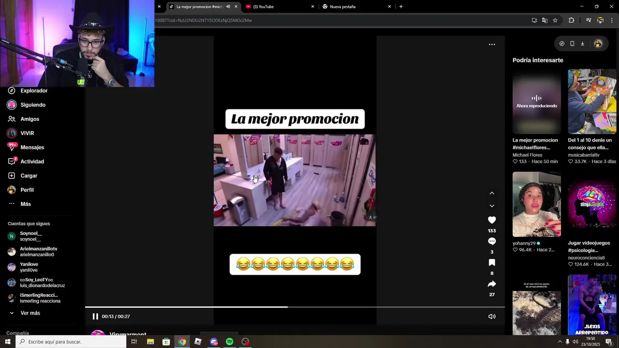The width and height of the screenshot is (619, 348).
Task: Mute the TikTok tab audio icon
Action: click(228, 7)
